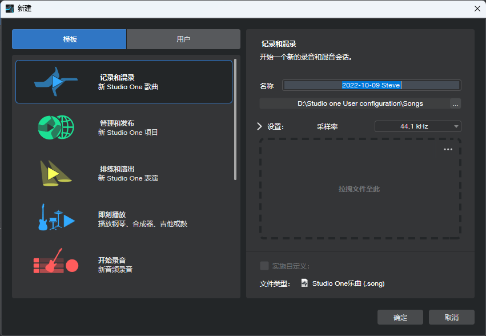
Task: Confirm with the 确定 button
Action: (x=400, y=317)
